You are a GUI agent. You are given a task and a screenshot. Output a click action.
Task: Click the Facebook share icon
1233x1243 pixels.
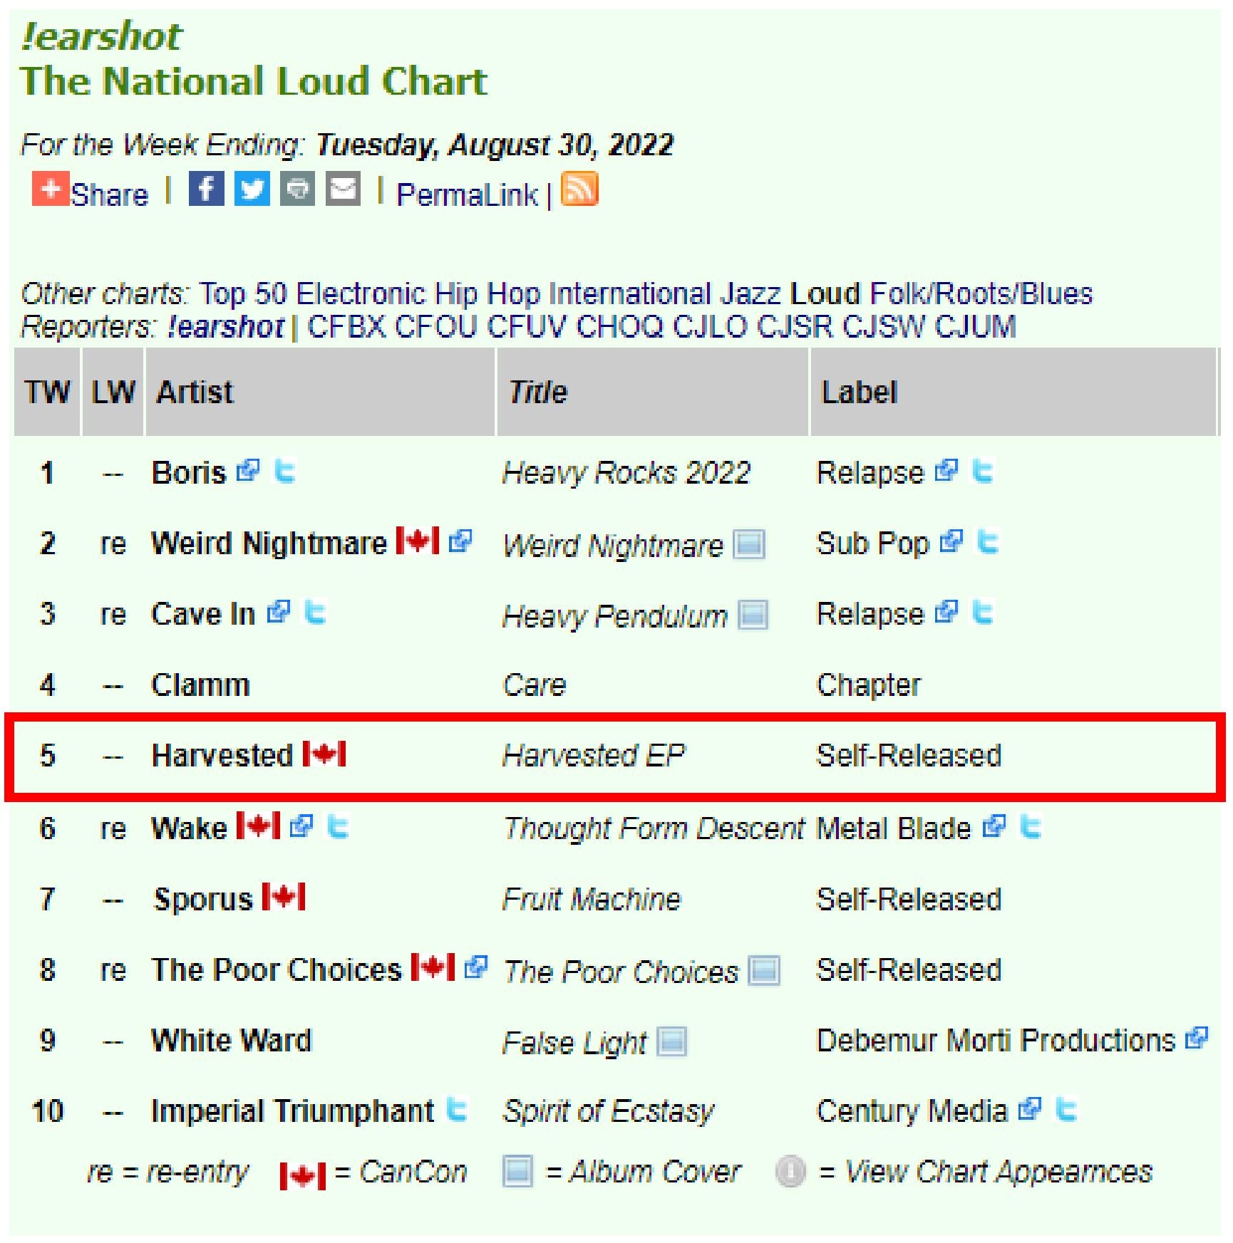tap(206, 189)
